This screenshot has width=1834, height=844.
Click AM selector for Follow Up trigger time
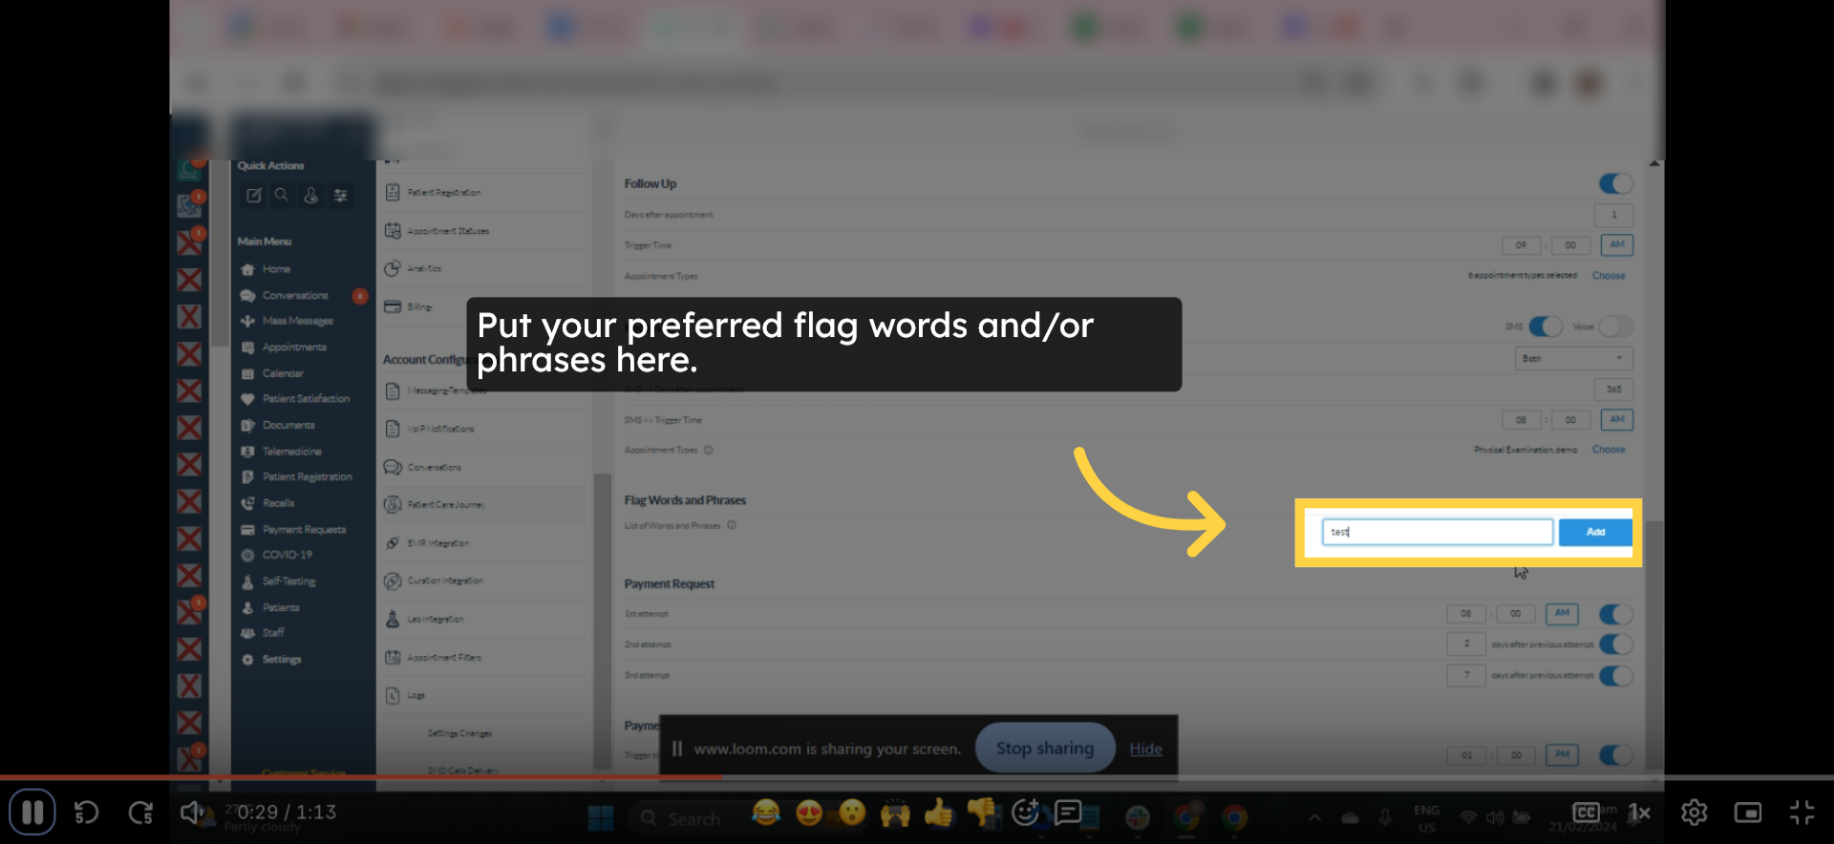click(1616, 245)
